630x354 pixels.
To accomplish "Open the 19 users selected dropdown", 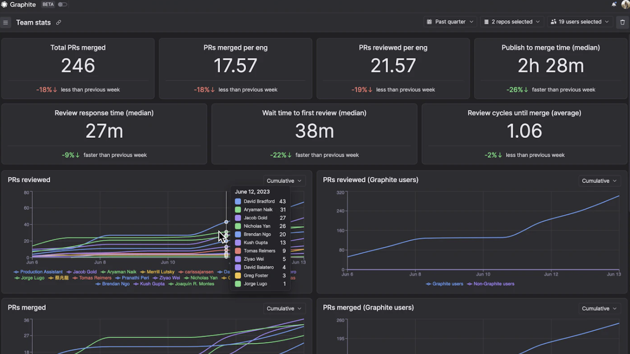I will [579, 22].
